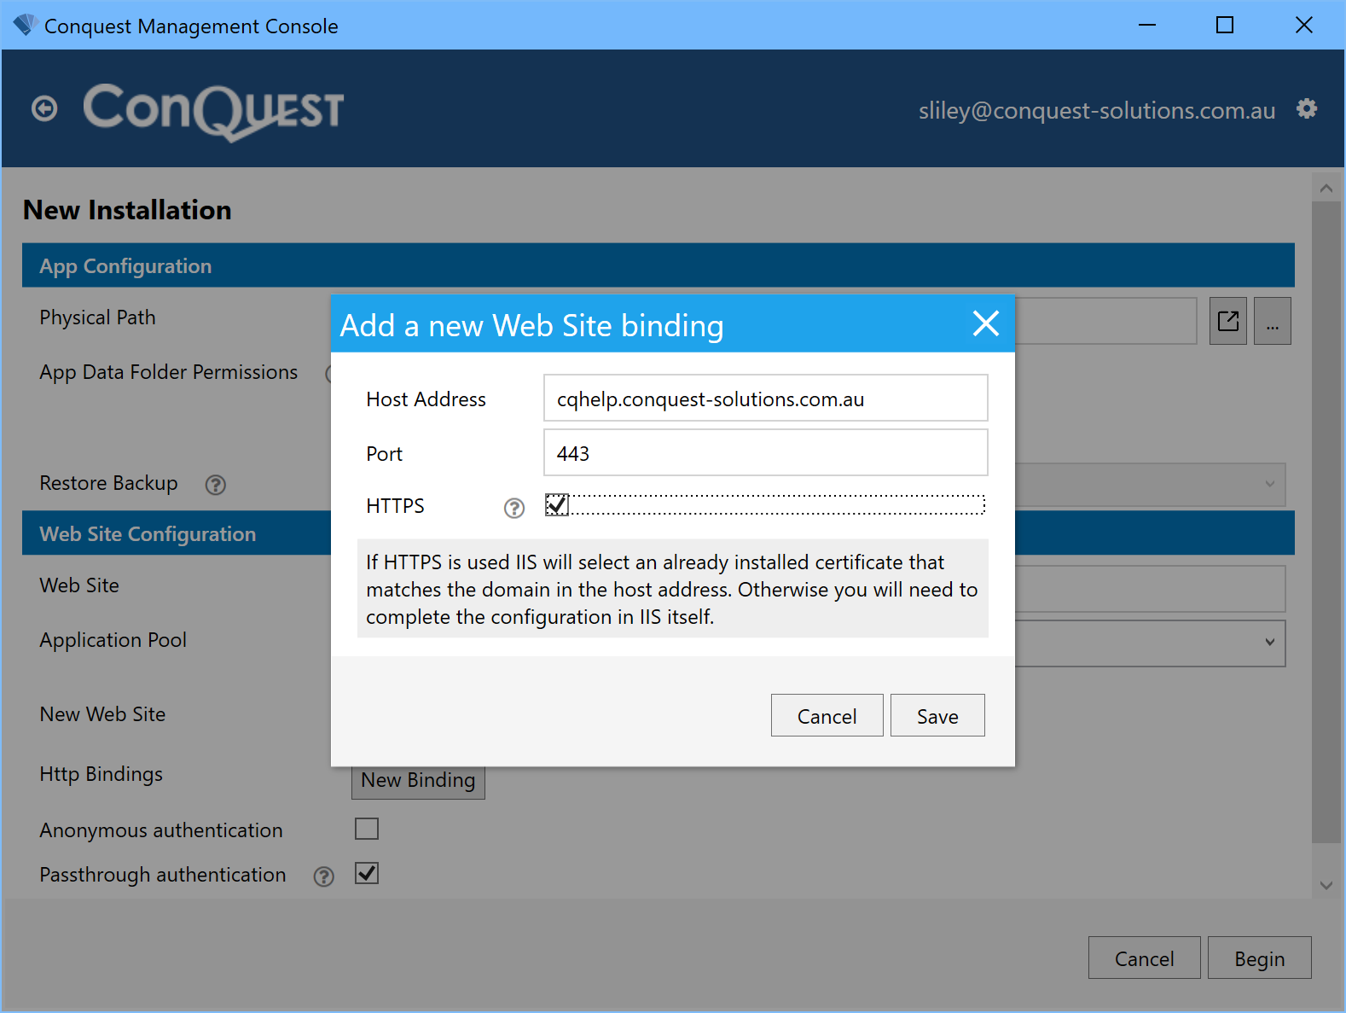Click the New Binding button
1346x1013 pixels.
click(418, 781)
